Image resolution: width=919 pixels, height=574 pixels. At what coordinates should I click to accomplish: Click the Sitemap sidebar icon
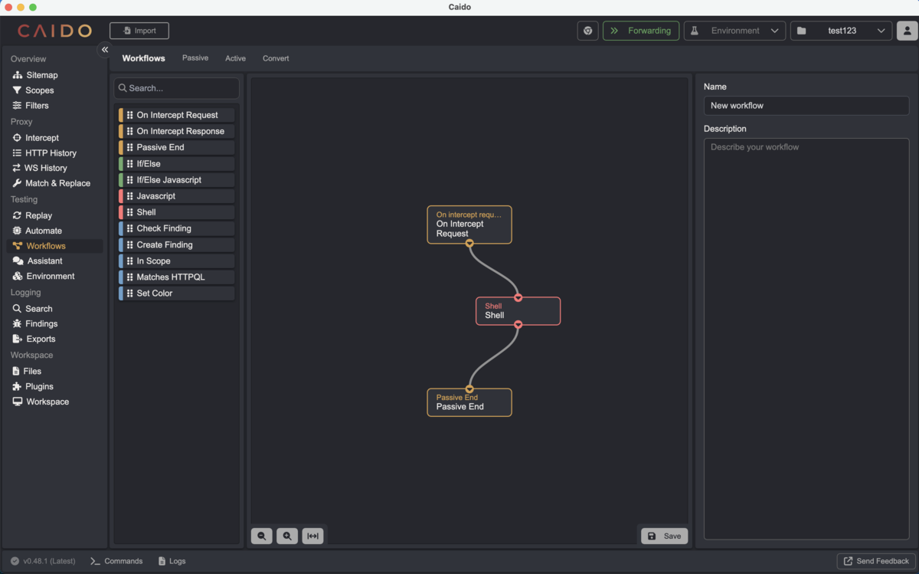pos(17,75)
